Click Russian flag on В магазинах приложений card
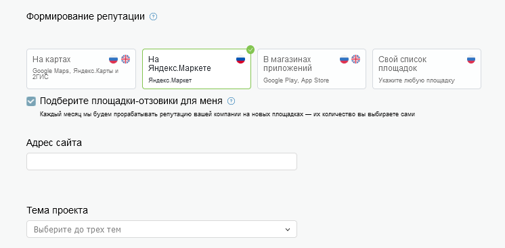 pyautogui.click(x=344, y=59)
